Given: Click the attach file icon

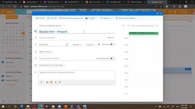Looking at the screenshot, I should 42,82.
